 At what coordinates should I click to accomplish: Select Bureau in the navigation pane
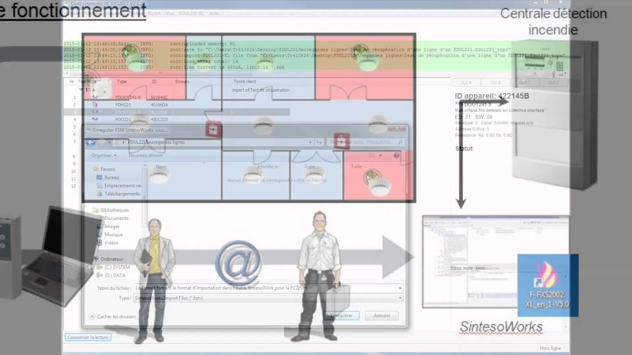click(112, 177)
